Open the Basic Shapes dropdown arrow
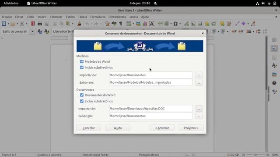280x157 pixels. pyautogui.click(x=248, y=24)
